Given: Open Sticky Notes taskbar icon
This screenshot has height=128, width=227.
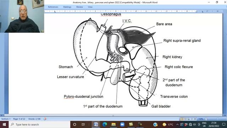Looking at the screenshot, I should coord(131,124).
